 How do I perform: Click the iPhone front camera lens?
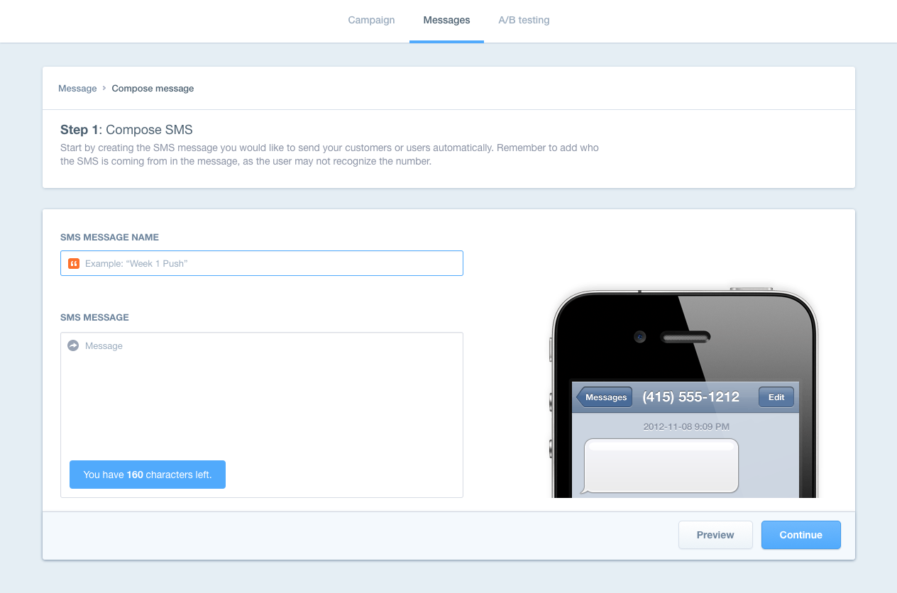tap(640, 337)
